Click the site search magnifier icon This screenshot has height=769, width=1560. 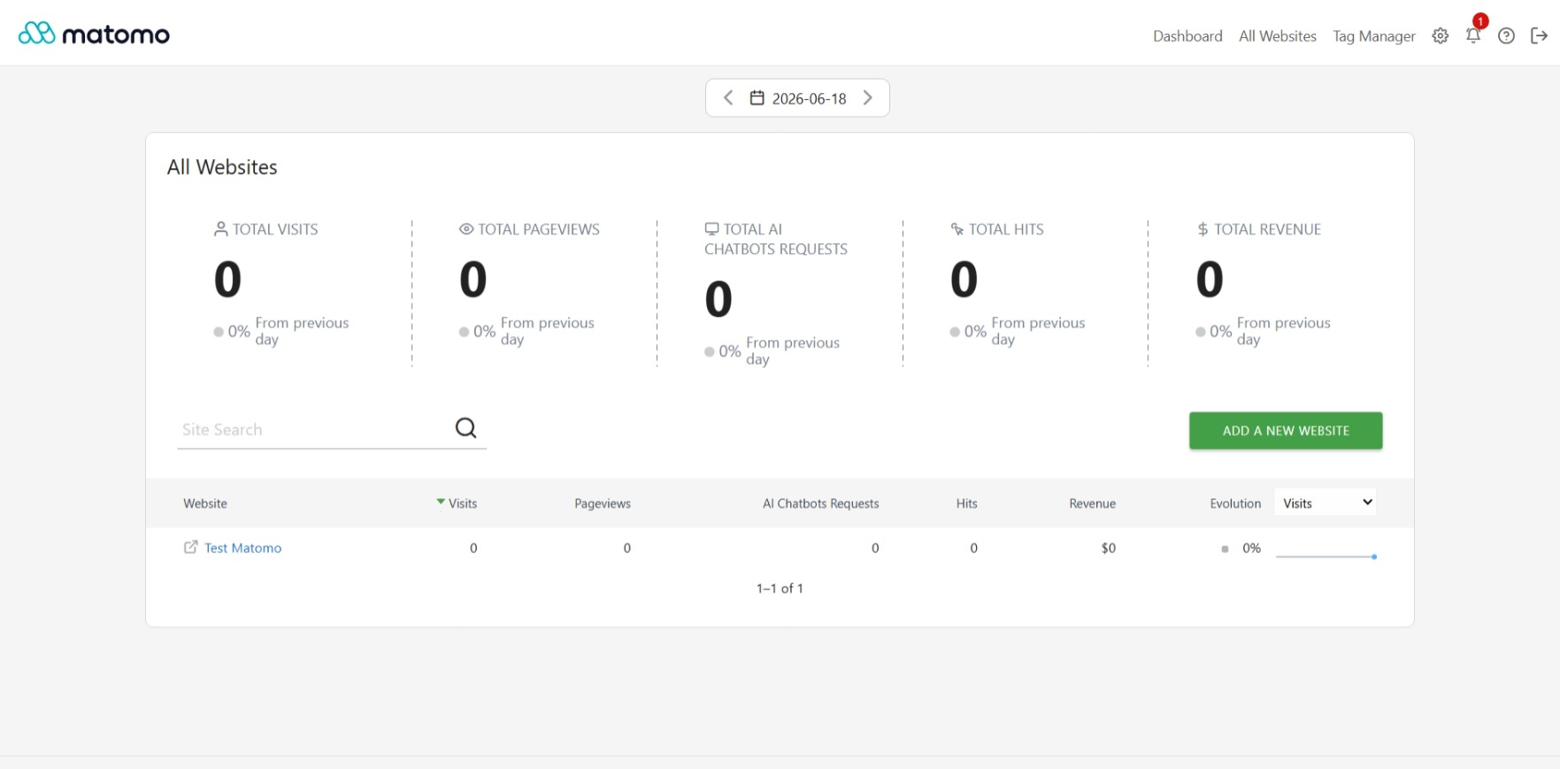coord(466,428)
